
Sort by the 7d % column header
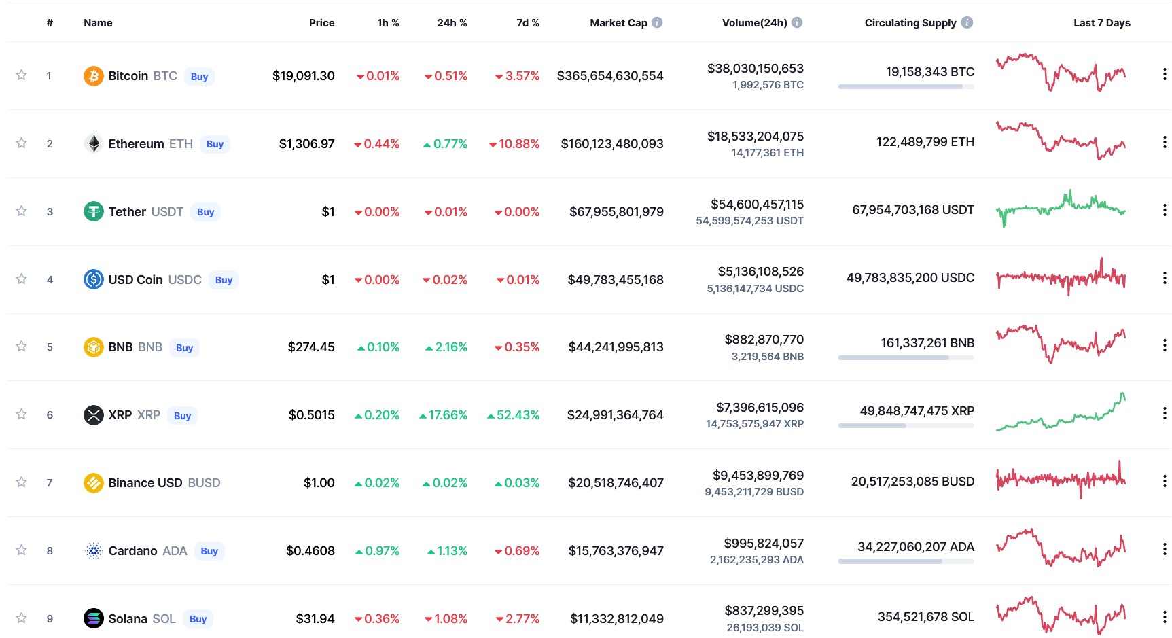tap(528, 22)
